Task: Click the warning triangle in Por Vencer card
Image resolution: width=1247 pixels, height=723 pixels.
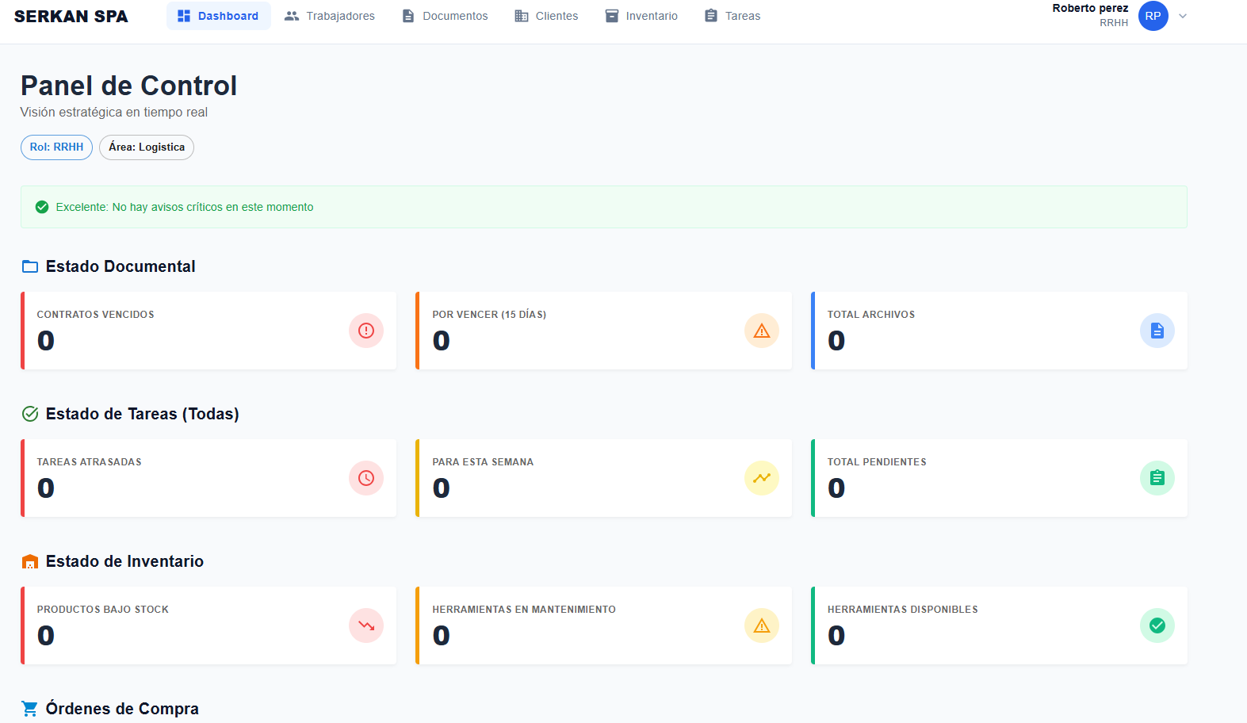Action: 761,331
